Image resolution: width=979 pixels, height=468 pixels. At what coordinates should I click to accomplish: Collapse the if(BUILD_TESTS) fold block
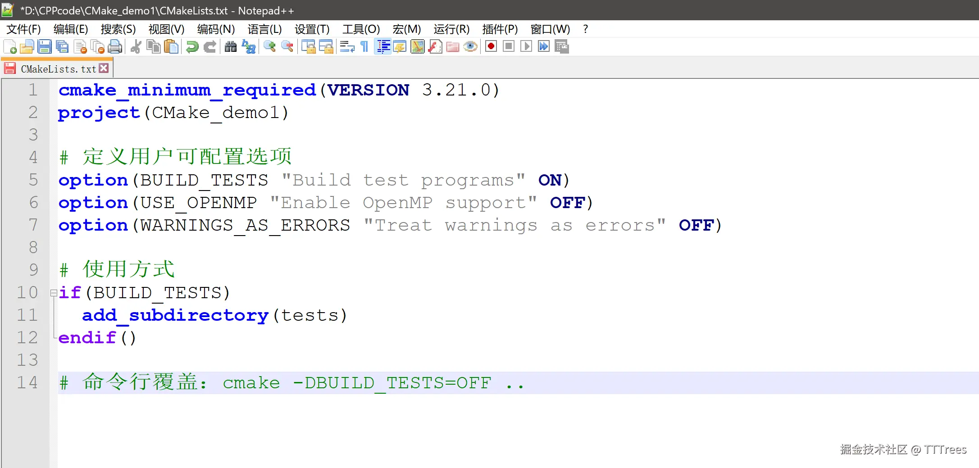click(x=54, y=293)
